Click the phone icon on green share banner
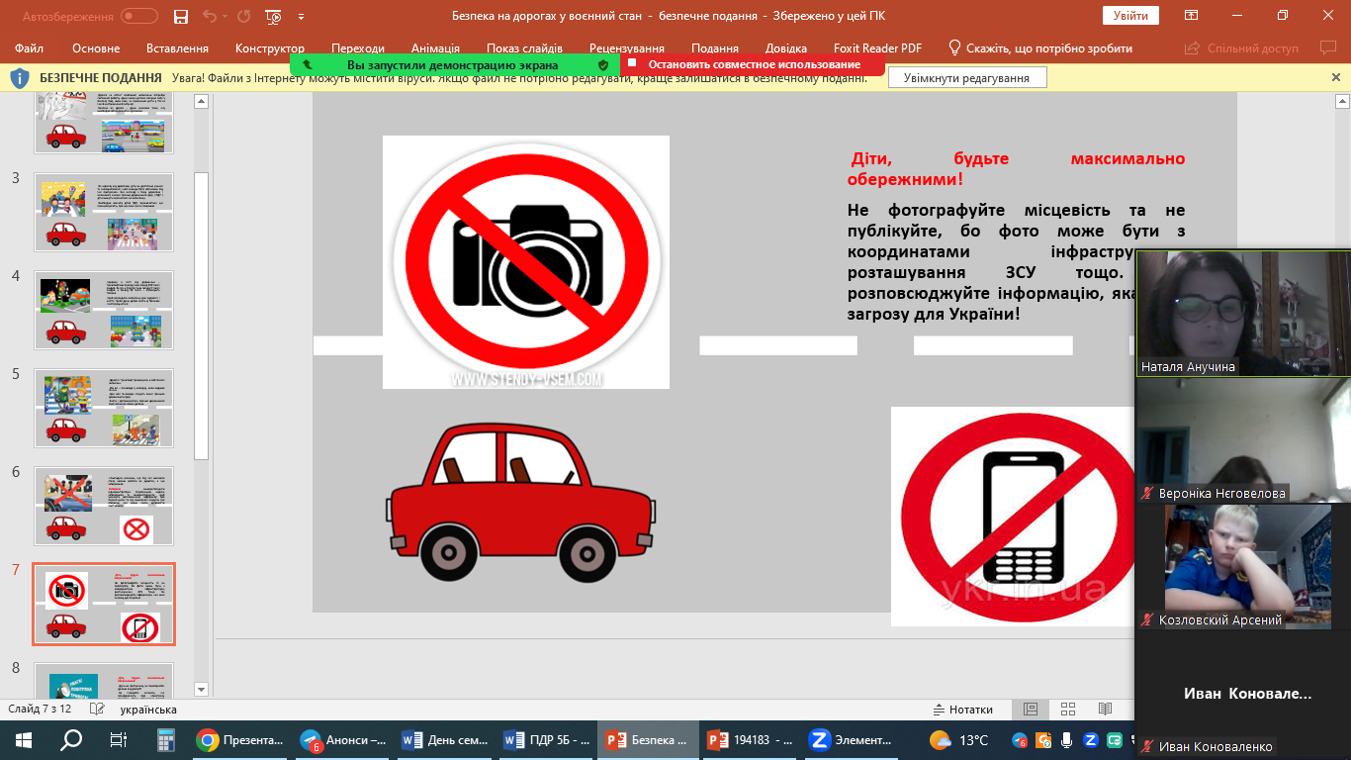Image resolution: width=1351 pixels, height=760 pixels. (x=309, y=64)
